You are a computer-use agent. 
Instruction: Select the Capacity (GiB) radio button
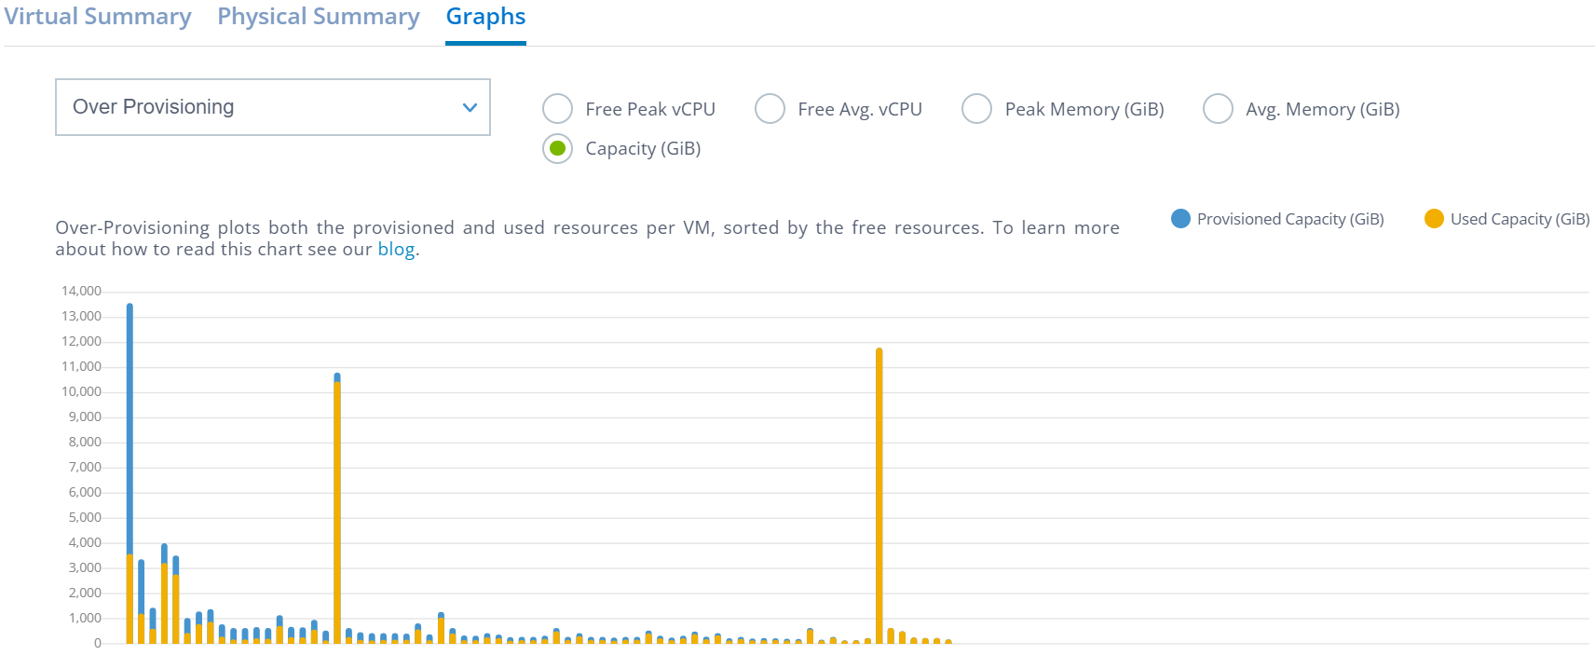[556, 148]
